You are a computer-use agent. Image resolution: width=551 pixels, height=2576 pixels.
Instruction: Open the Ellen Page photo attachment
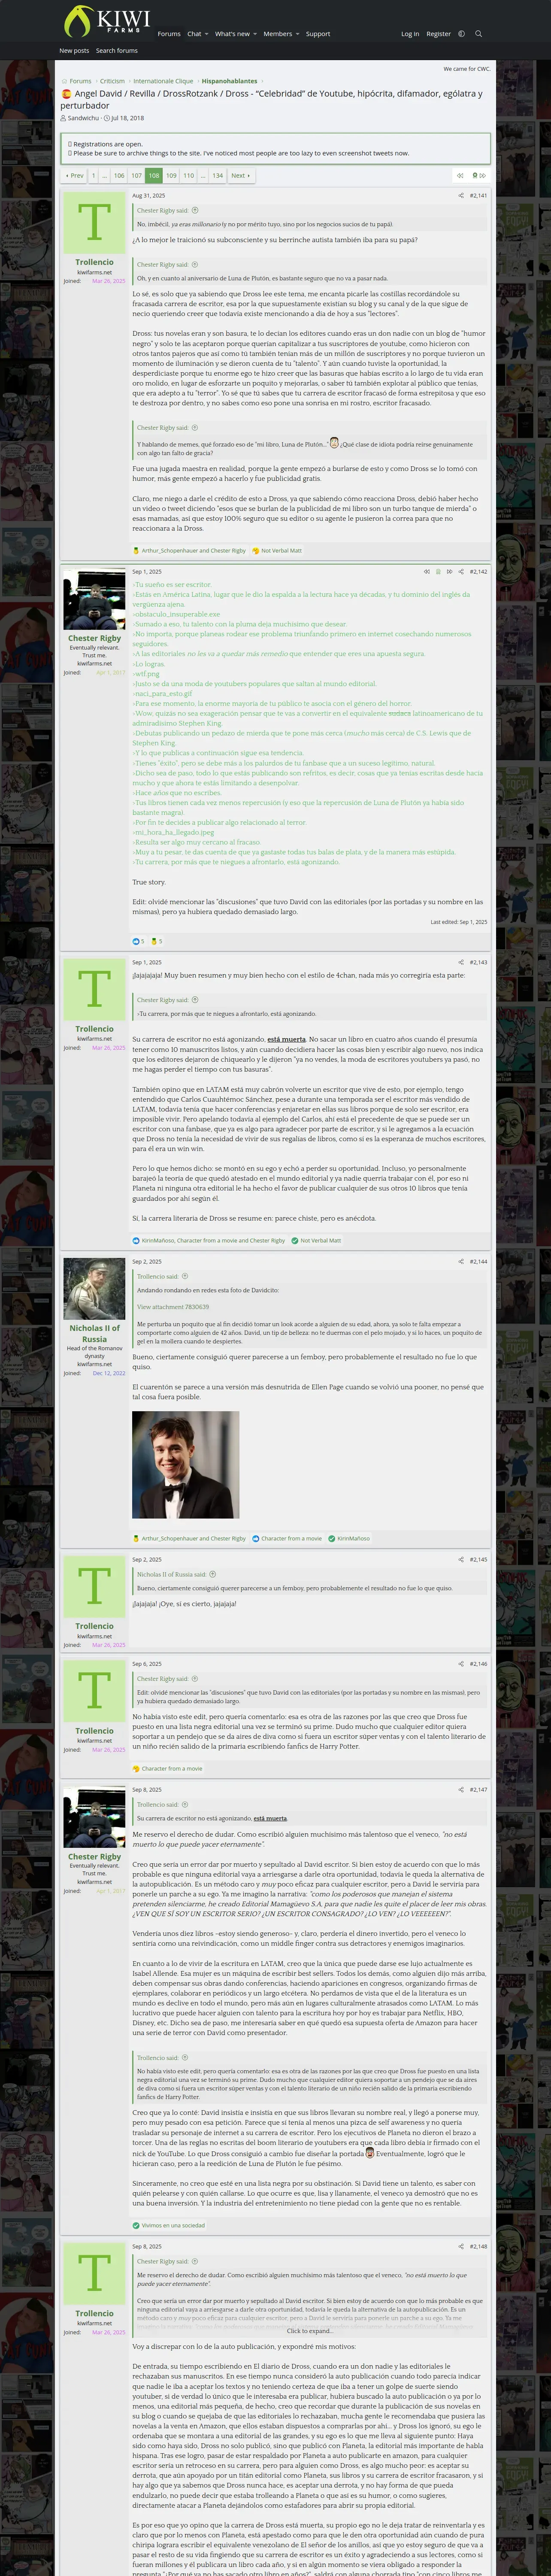tap(186, 1465)
